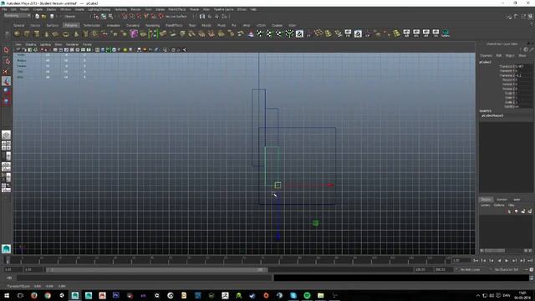Choose the Move tool in the toolbox
535x301 pixels.
6,81
